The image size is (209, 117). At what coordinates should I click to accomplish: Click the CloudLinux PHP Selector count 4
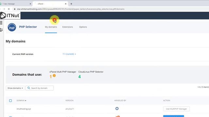[79, 77]
